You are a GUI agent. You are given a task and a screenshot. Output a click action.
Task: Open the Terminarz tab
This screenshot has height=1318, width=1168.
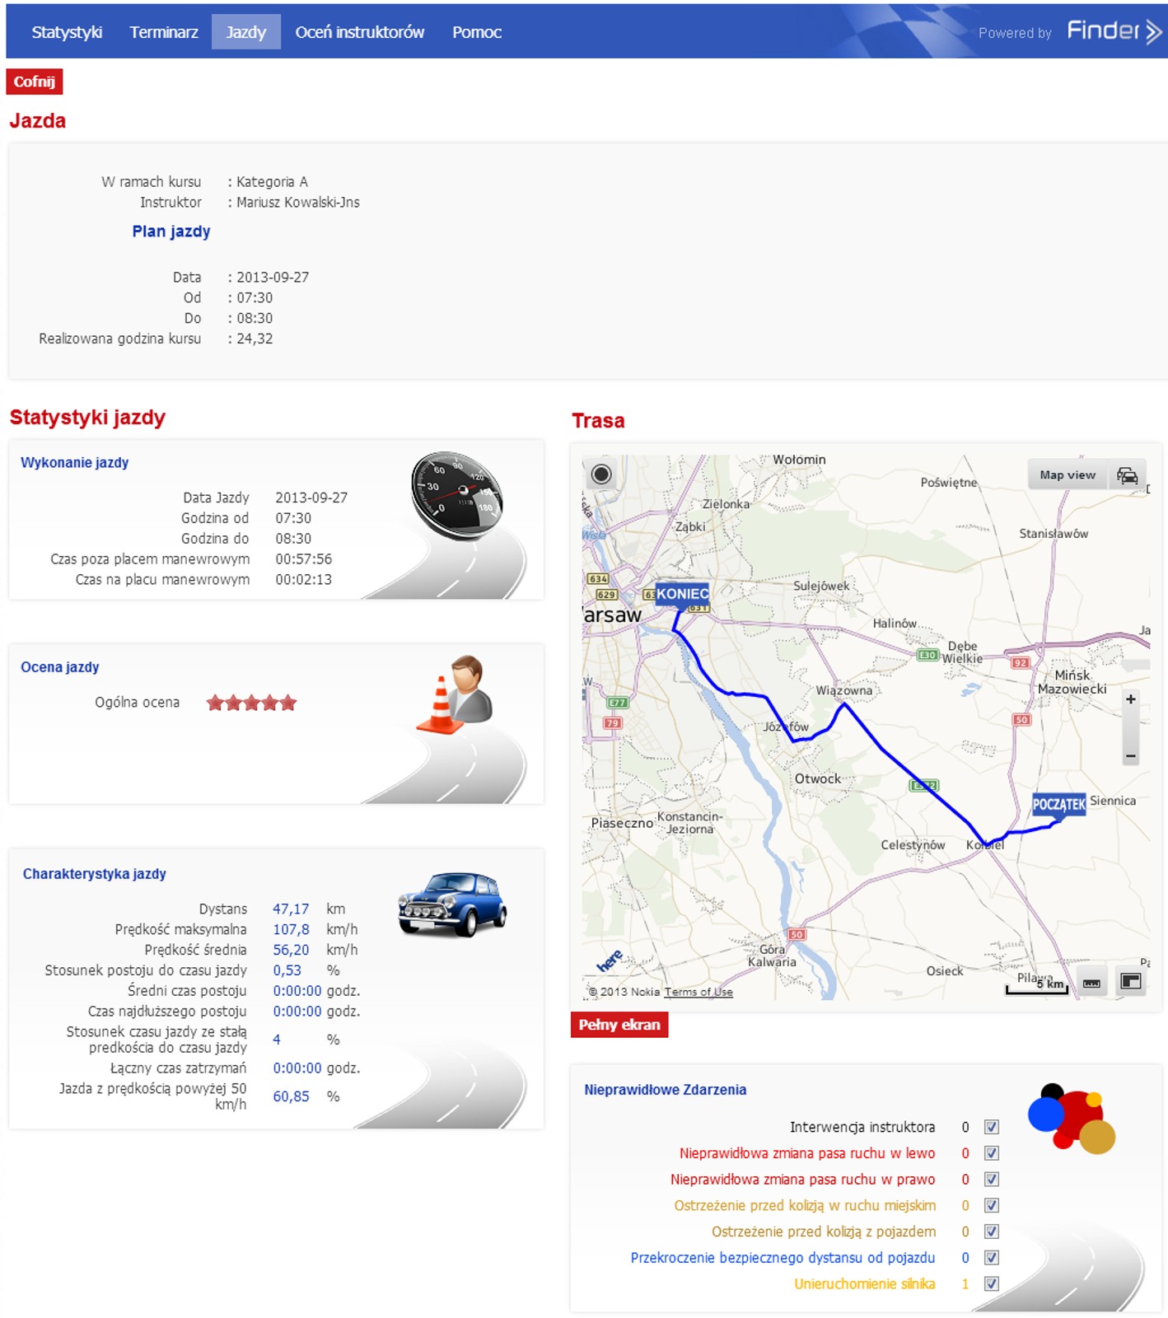coord(164,32)
